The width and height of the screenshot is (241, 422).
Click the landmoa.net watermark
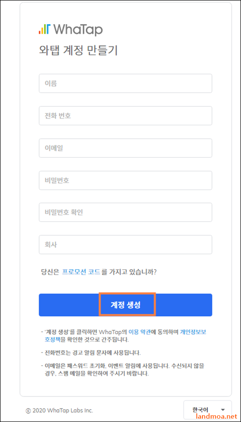tap(218, 417)
